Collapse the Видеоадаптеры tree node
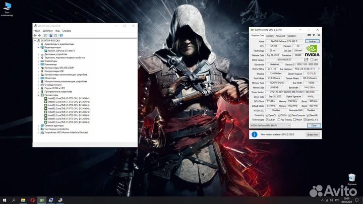The image size is (363, 204). point(39,47)
